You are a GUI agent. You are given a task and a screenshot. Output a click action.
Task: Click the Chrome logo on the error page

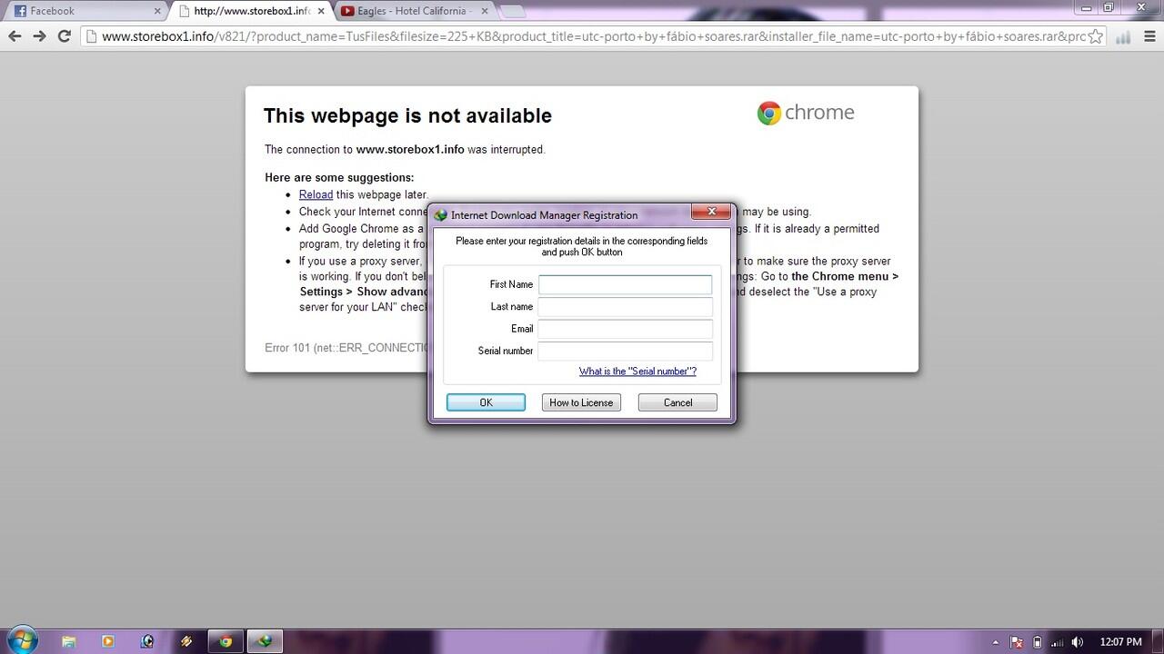tap(806, 113)
